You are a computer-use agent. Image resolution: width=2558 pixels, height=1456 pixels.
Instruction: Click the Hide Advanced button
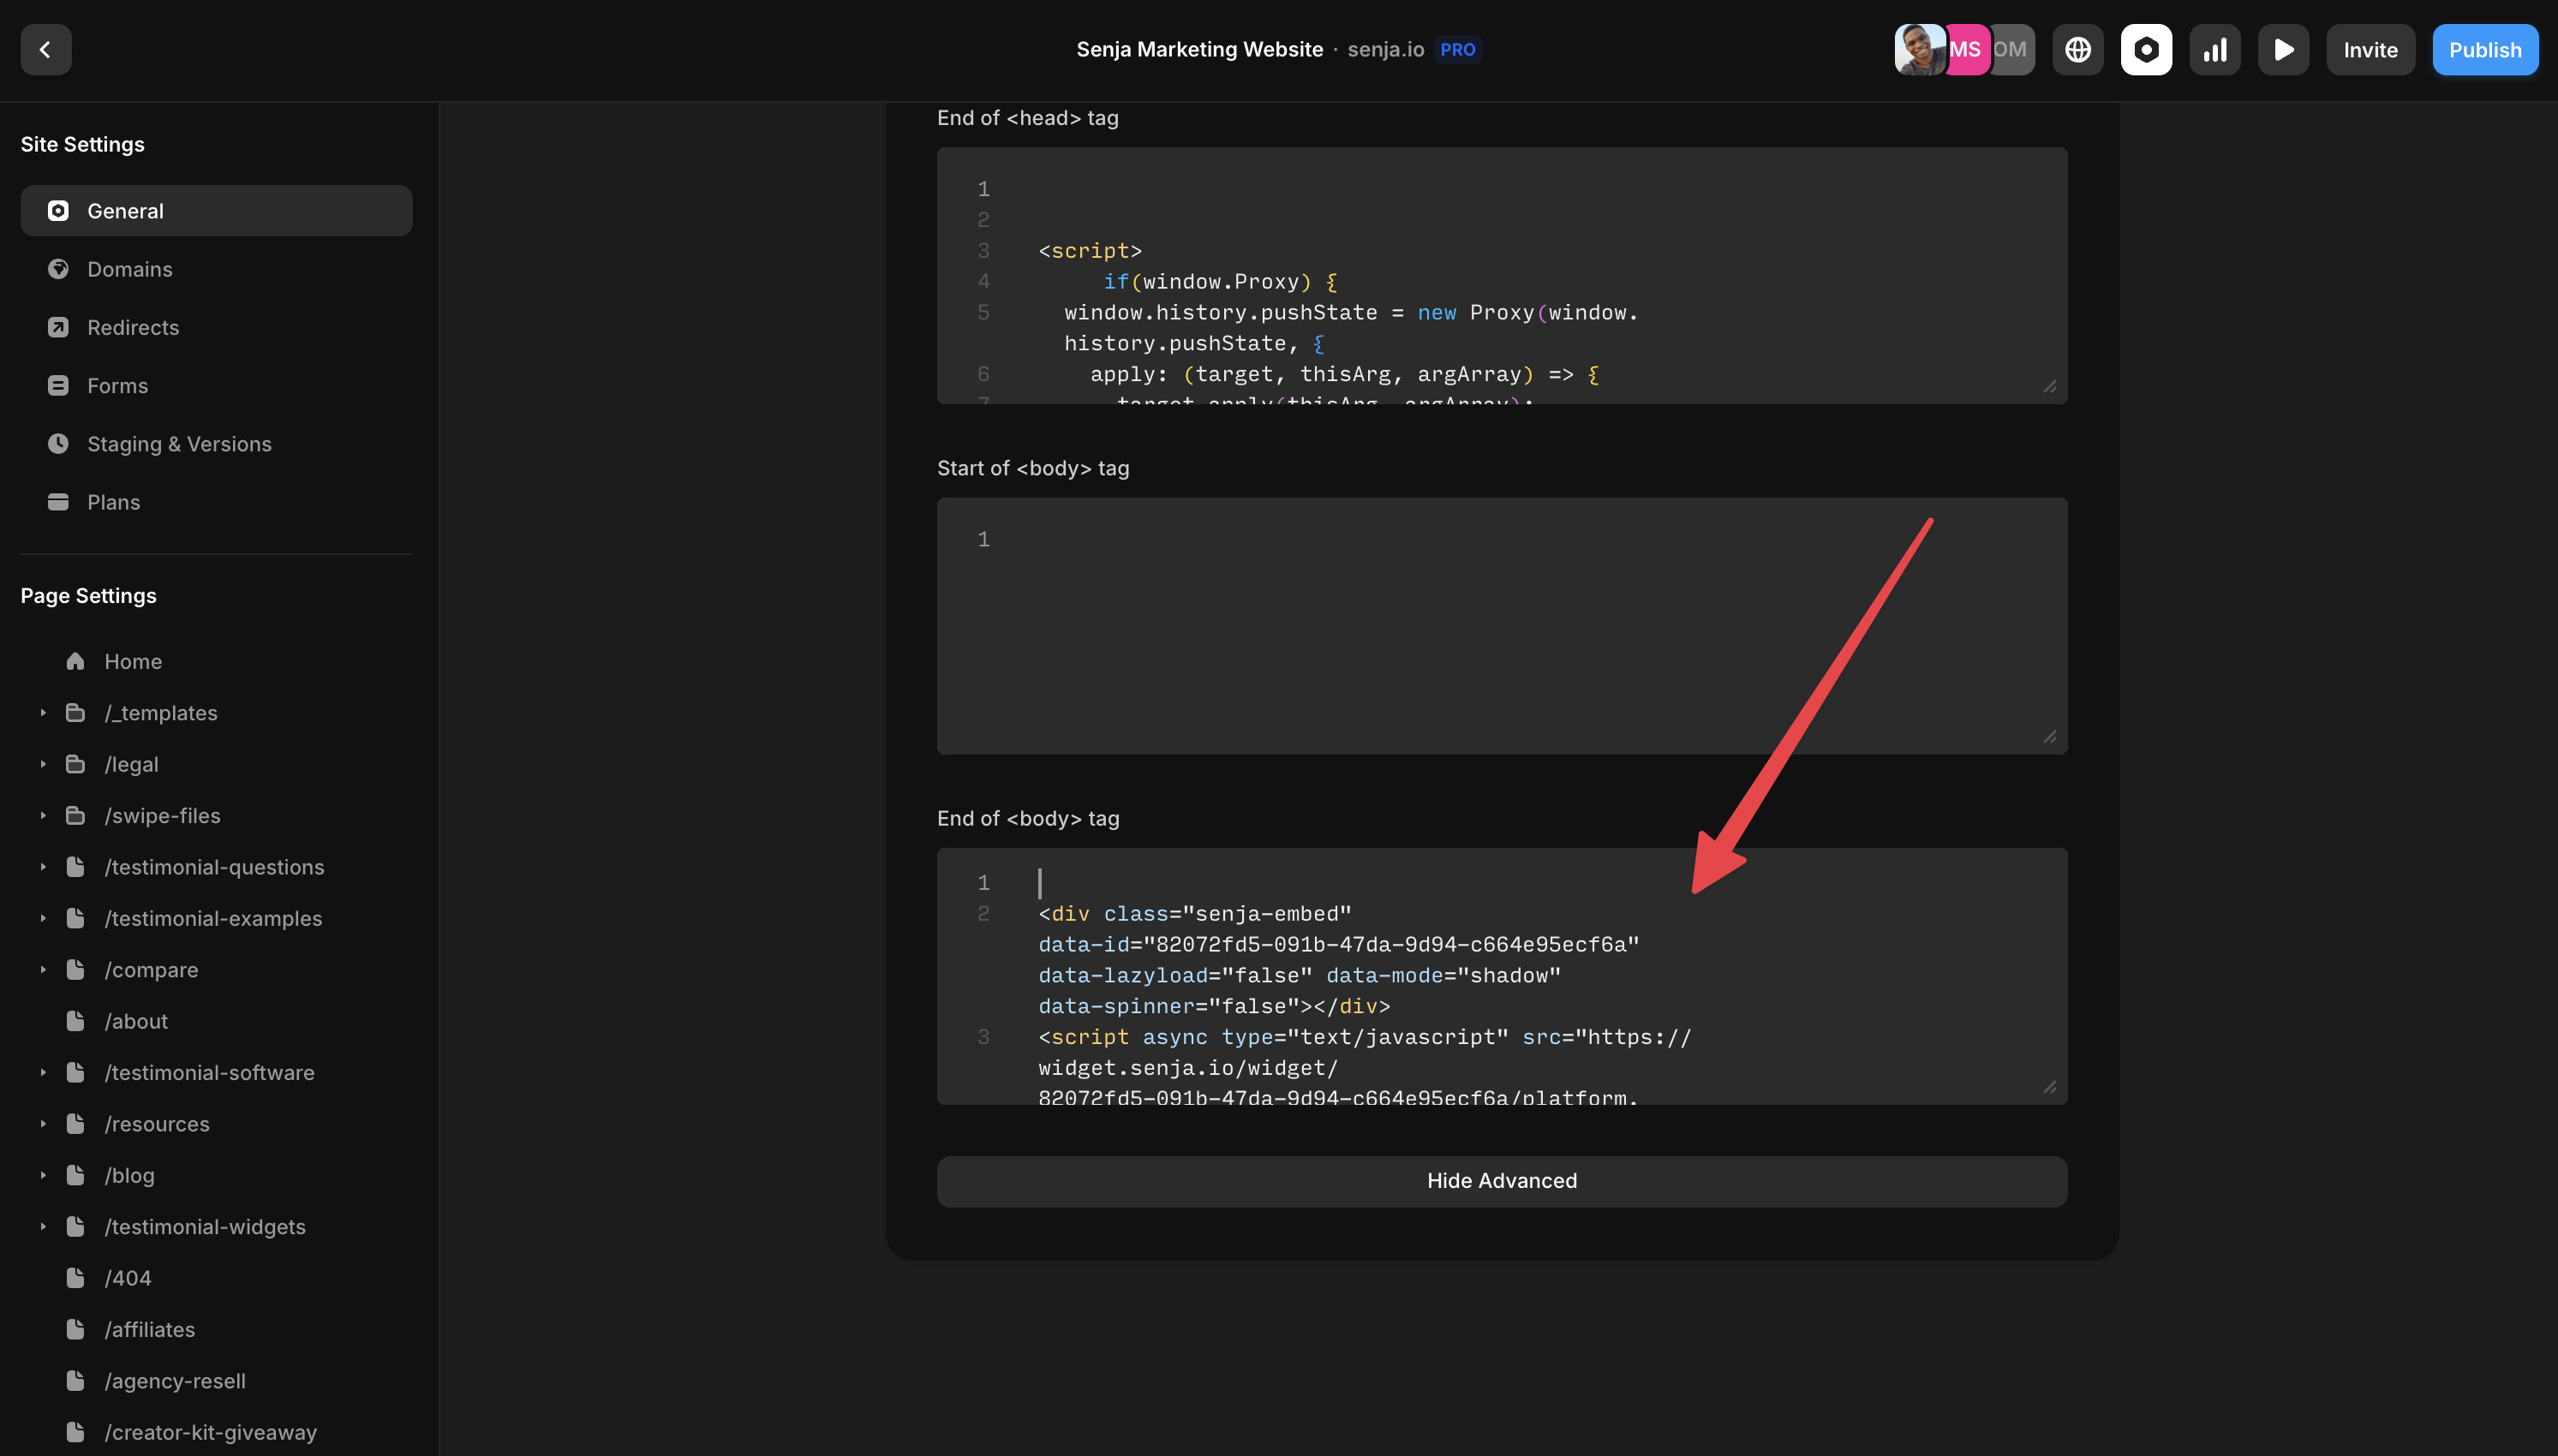(x=1502, y=1181)
